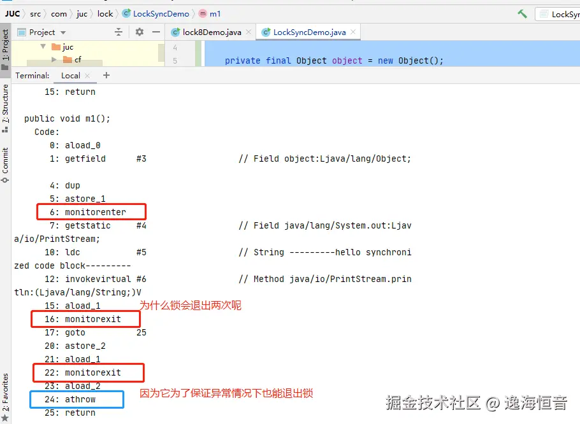Open the Commit tool window
This screenshot has width=580, height=424.
pos(5,165)
